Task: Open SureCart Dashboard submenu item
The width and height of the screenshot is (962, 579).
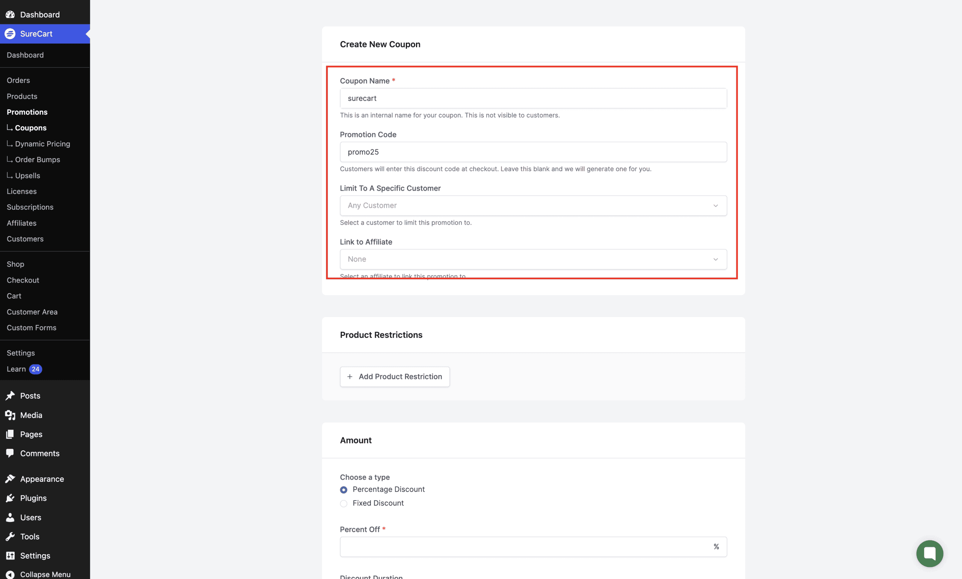Action: 25,55
